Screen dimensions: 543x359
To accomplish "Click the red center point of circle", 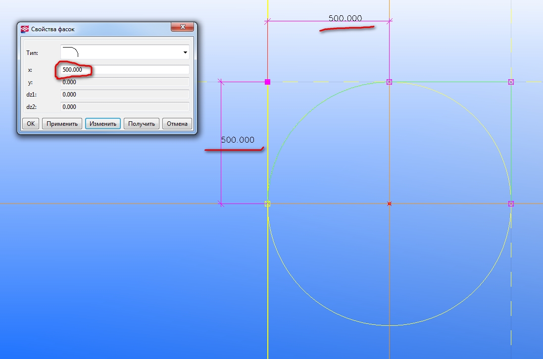I will 389,204.
